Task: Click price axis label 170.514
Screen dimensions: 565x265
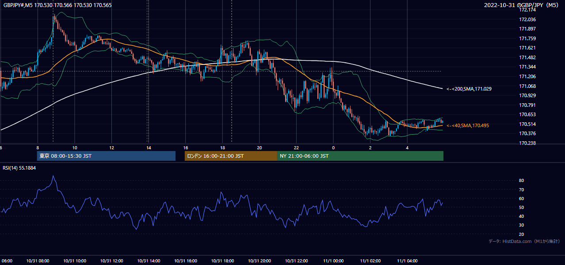Action: 528,124
